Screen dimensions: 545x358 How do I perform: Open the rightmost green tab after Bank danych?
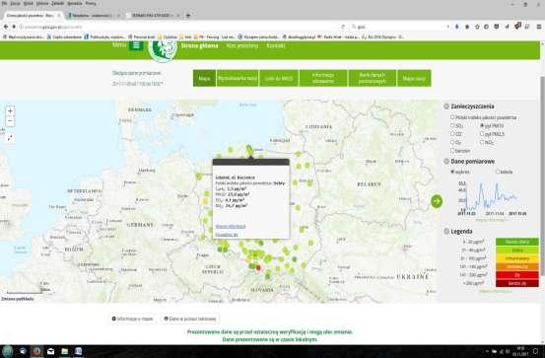(414, 78)
